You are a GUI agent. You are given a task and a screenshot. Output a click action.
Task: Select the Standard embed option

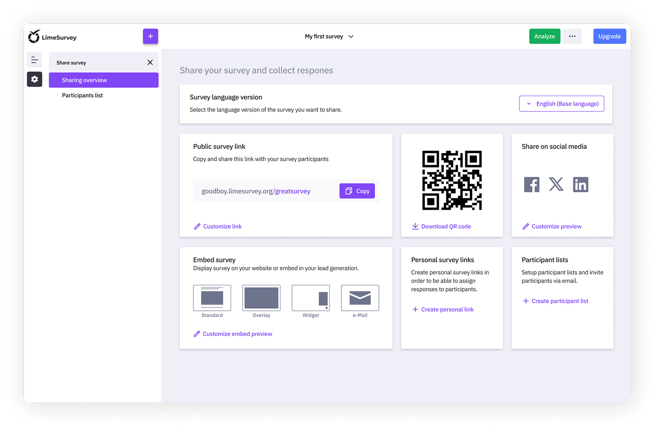212,298
